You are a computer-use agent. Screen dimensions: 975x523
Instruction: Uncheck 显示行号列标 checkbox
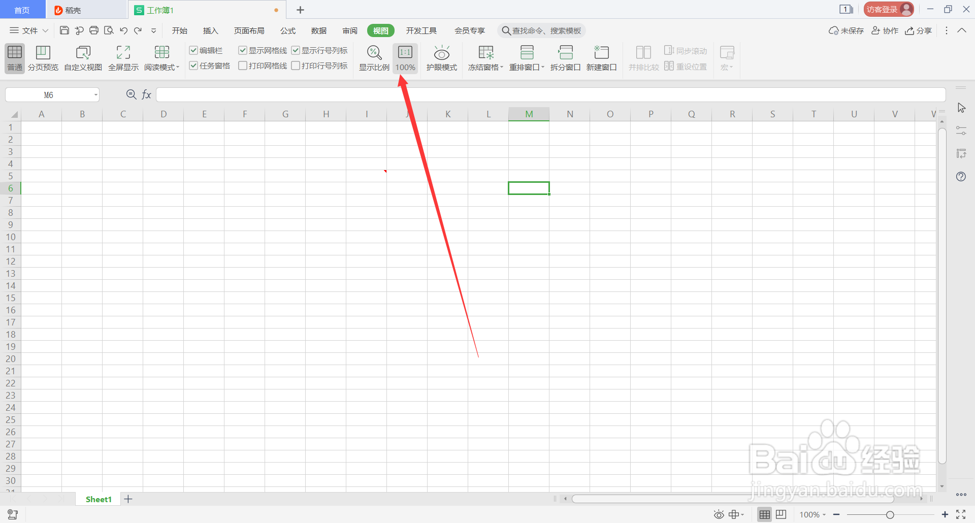pos(296,50)
